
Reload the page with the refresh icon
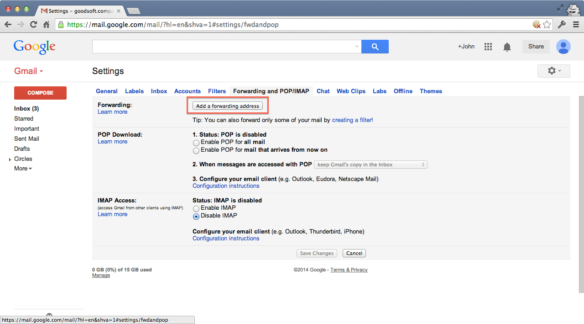[x=33, y=25]
